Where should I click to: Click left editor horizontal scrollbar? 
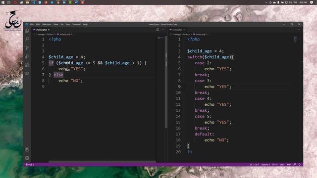click(x=103, y=162)
